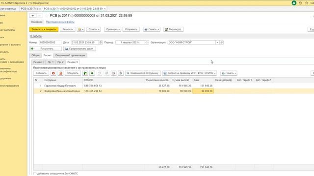Go back with the left arrow button
This screenshot has height=176, width=314.
[x=33, y=16]
